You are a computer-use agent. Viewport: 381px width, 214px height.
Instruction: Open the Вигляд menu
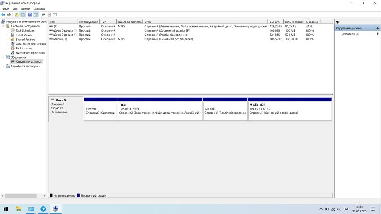[26, 9]
